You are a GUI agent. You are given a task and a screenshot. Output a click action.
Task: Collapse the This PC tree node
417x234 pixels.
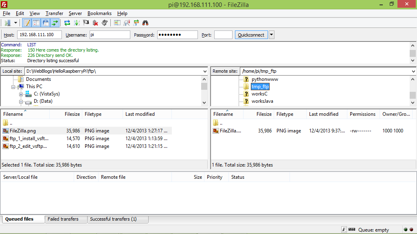click(x=13, y=87)
